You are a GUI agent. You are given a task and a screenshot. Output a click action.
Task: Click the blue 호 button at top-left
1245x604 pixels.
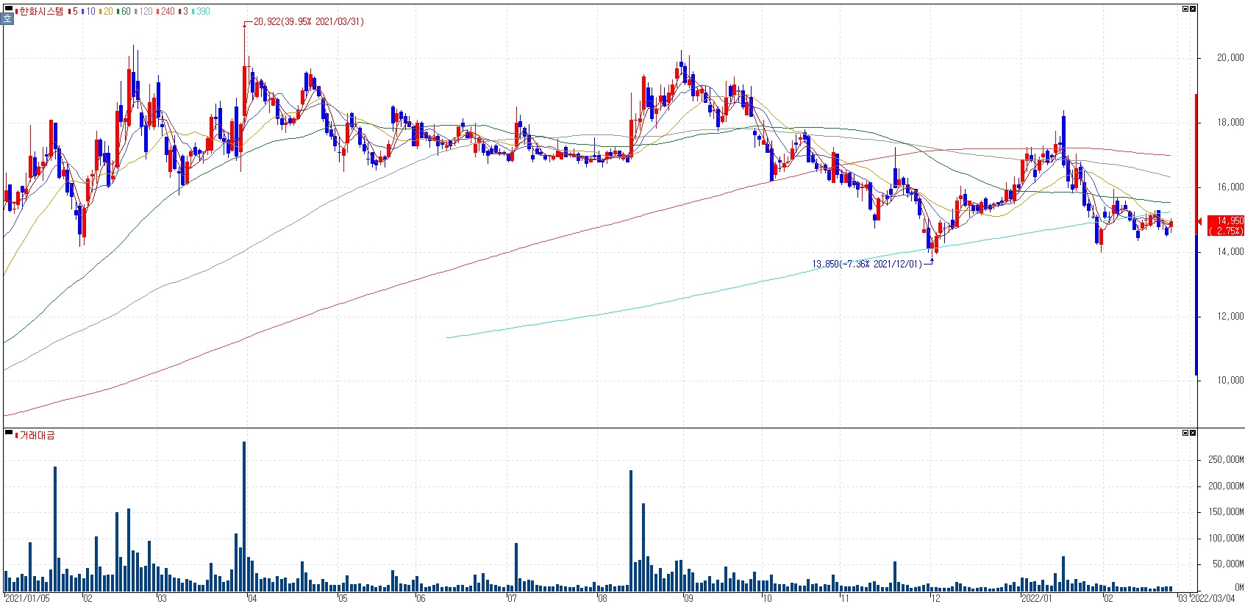click(8, 20)
